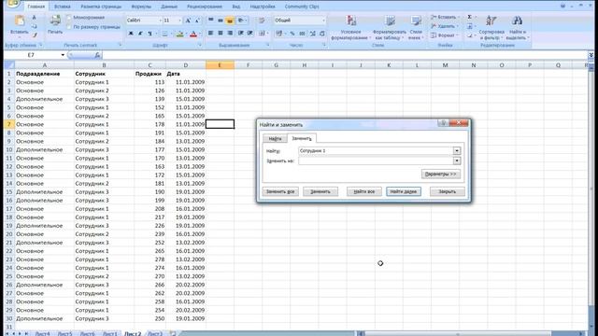Click in the Заменить на input field
598x336 pixels.
376,161
